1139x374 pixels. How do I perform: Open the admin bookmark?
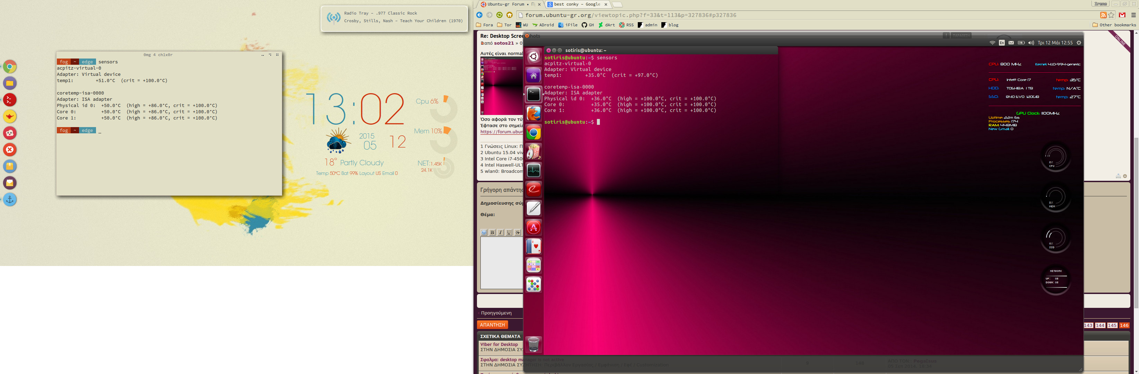(x=647, y=25)
